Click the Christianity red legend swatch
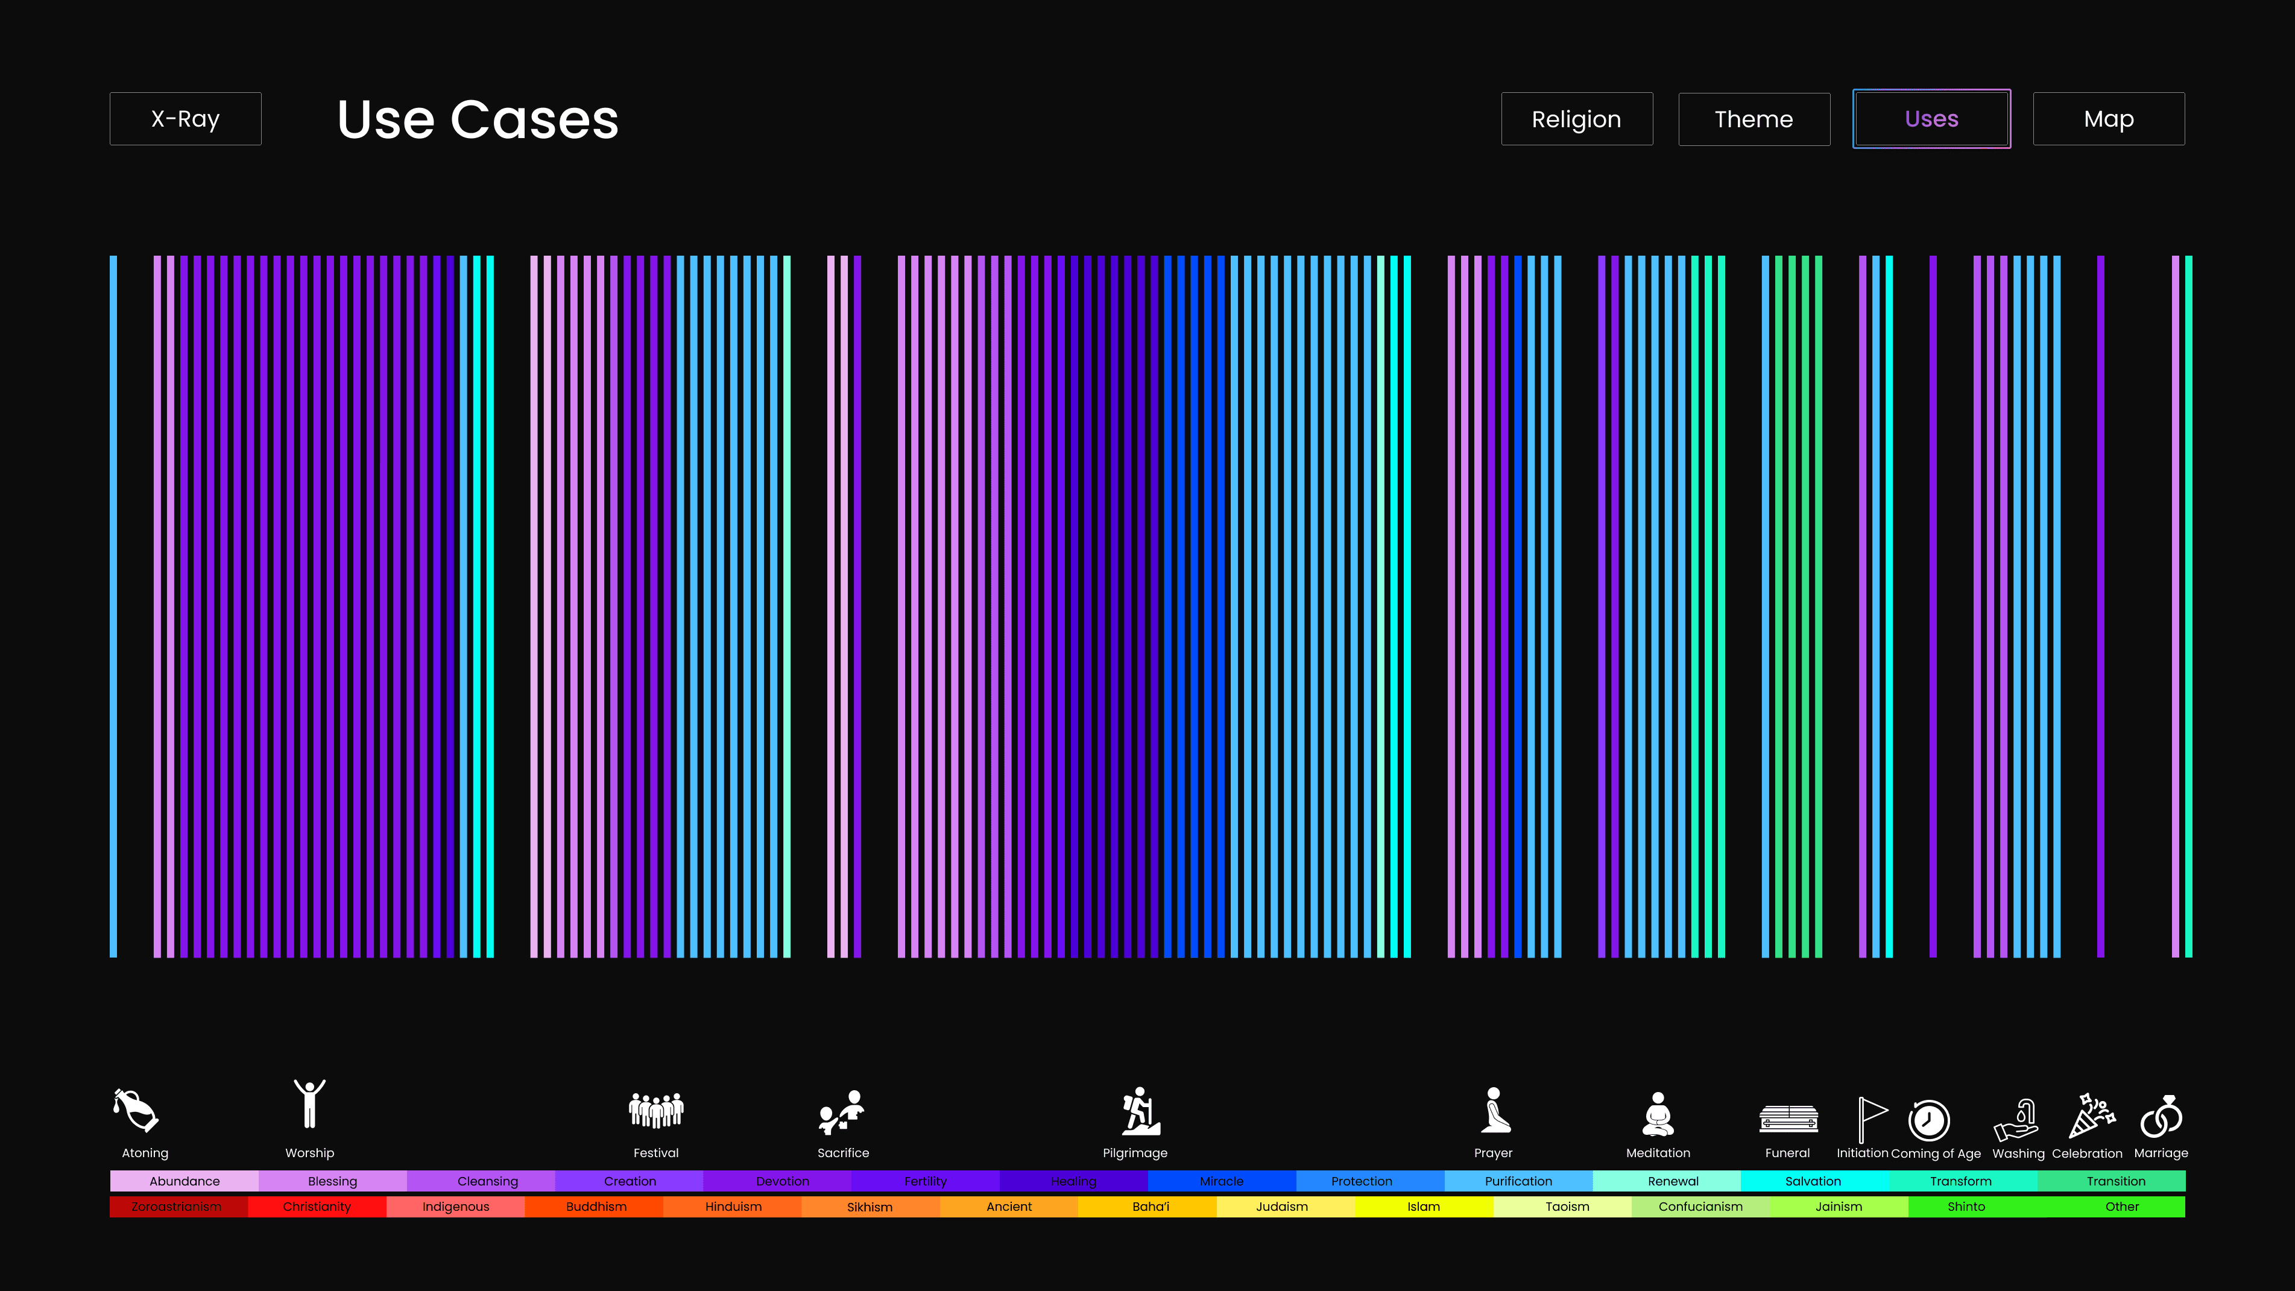Image resolution: width=2295 pixels, height=1291 pixels. [317, 1207]
